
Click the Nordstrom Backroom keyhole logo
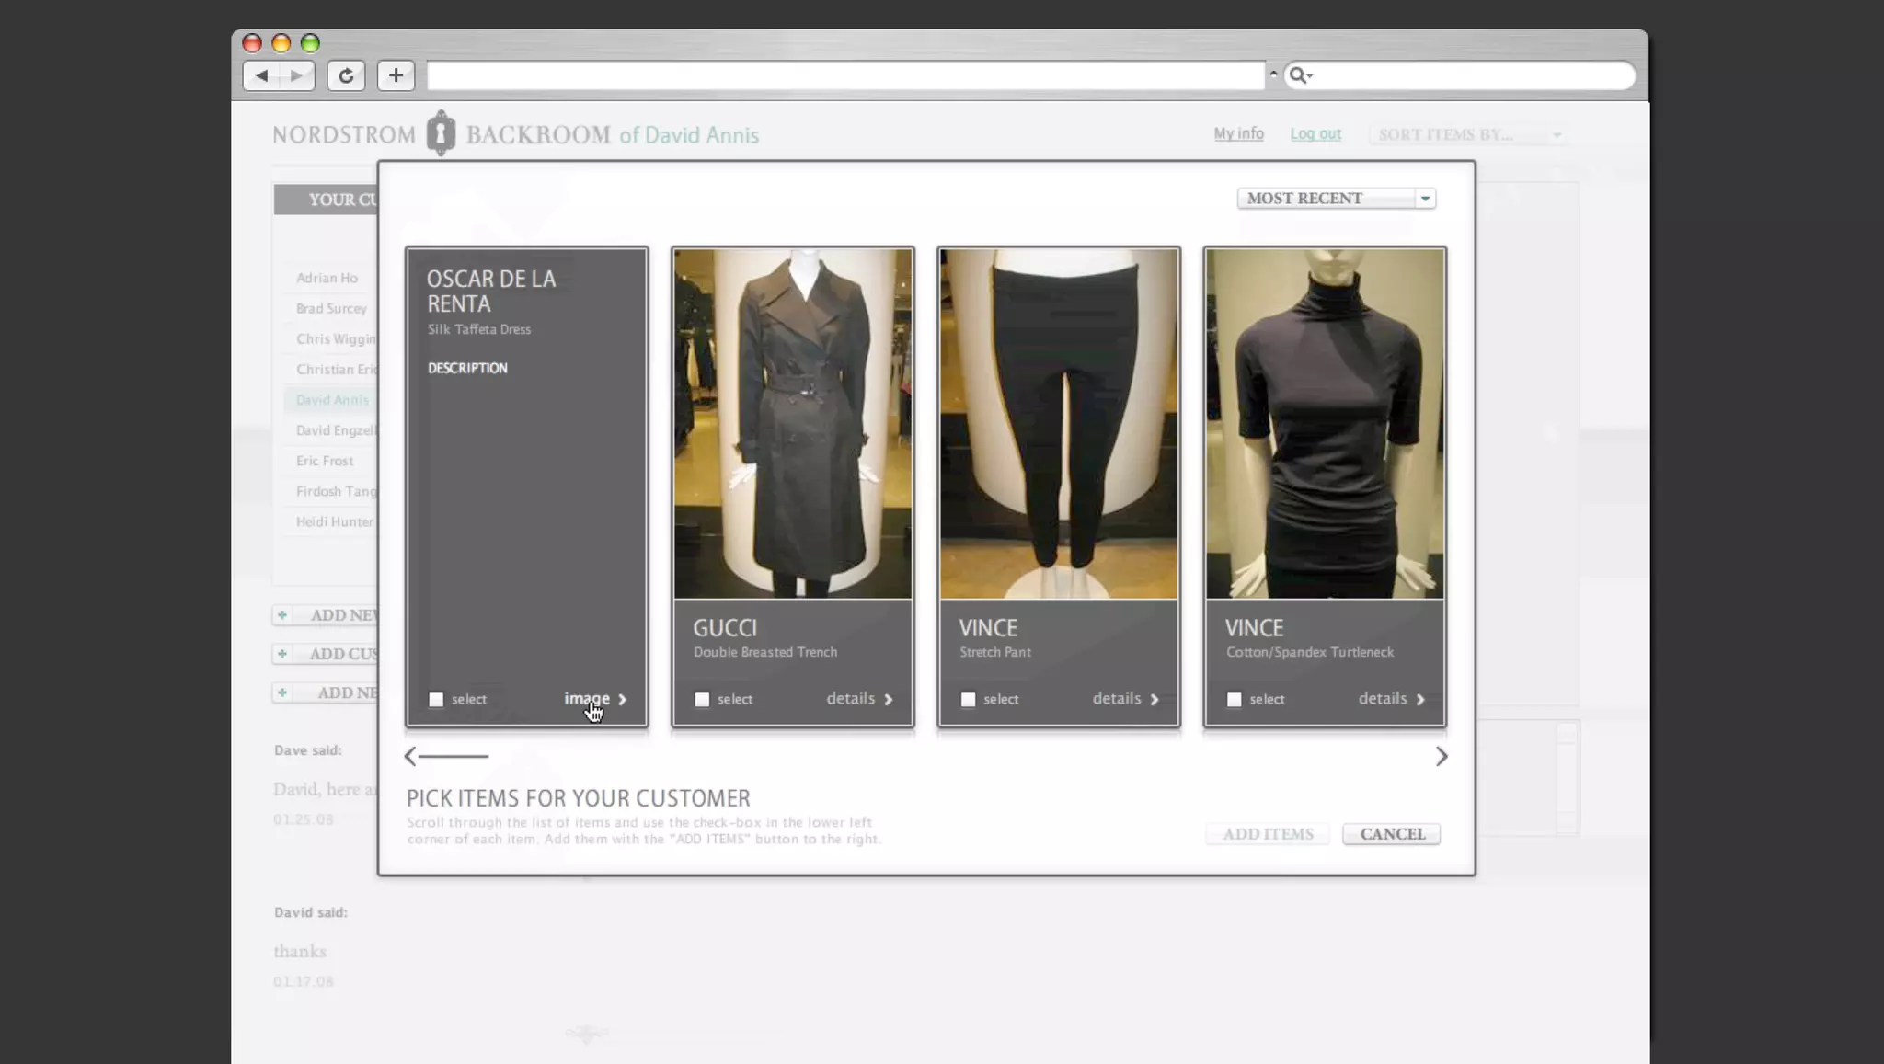[x=441, y=133]
